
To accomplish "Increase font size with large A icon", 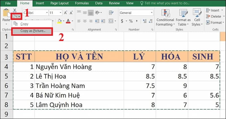I will 66,13.
